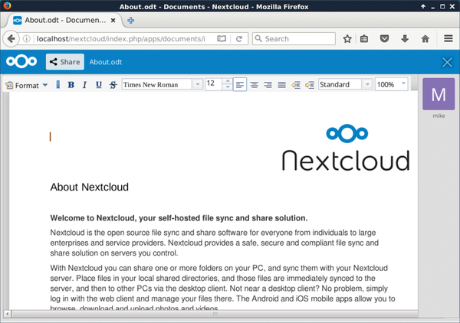460x323 pixels.
Task: Bookmark this page with star icon
Action: [347, 39]
